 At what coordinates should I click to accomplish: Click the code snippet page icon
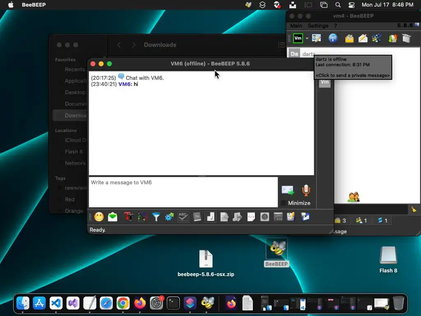251,217
